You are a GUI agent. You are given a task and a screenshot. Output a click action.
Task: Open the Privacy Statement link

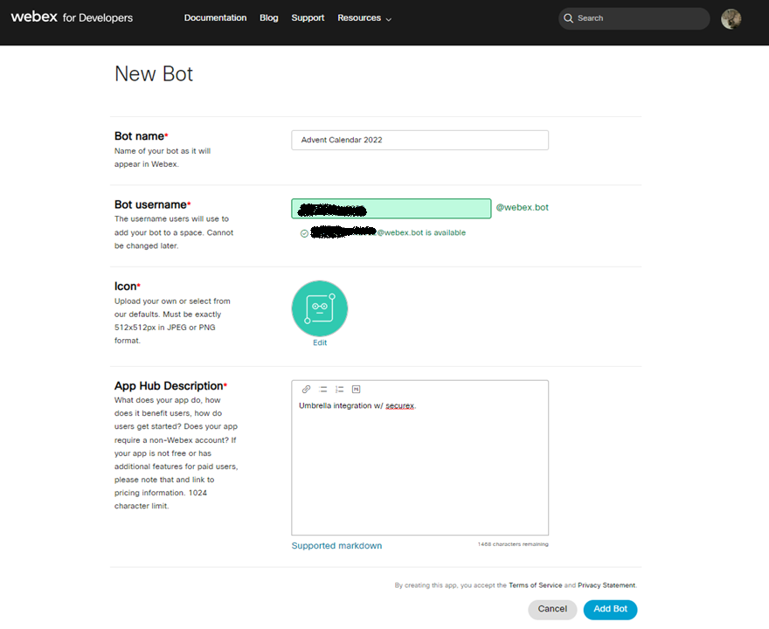pyautogui.click(x=606, y=584)
